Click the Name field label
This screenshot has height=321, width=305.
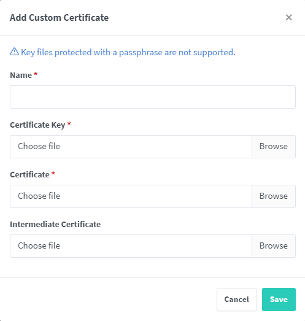(x=21, y=75)
